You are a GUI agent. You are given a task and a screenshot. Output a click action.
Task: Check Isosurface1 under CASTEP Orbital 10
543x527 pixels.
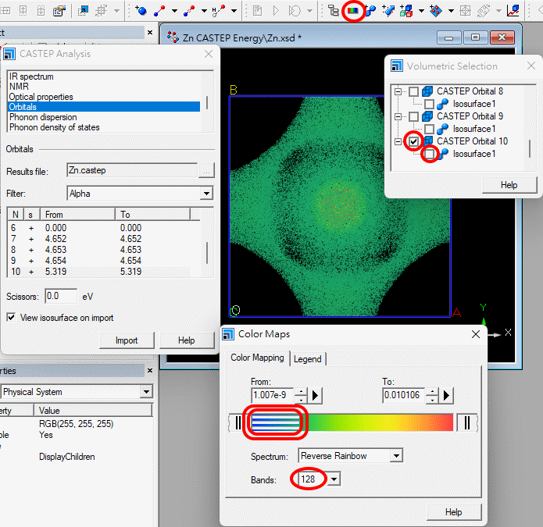click(x=429, y=154)
